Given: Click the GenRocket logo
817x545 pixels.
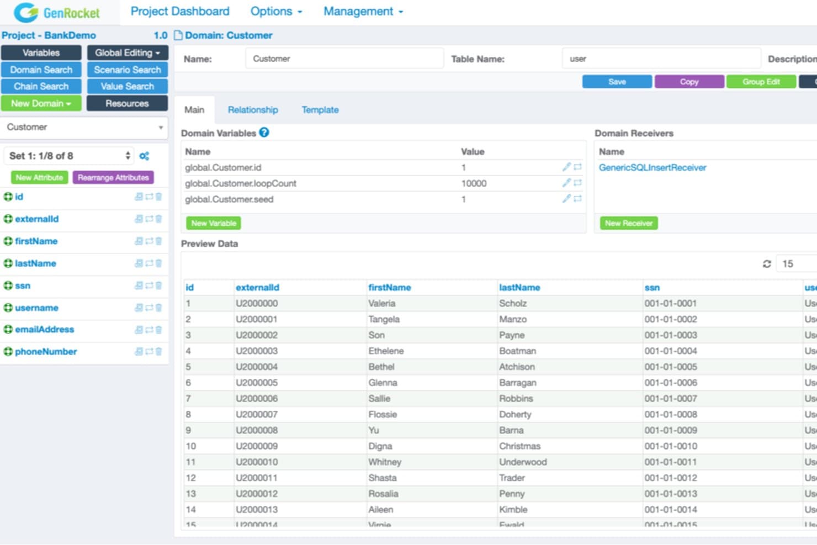Looking at the screenshot, I should (x=56, y=12).
